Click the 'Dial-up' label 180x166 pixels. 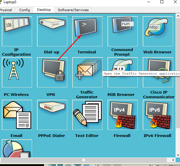click(52, 52)
